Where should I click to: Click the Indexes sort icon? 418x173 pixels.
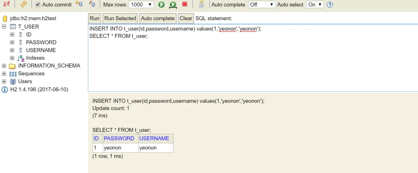point(21,58)
